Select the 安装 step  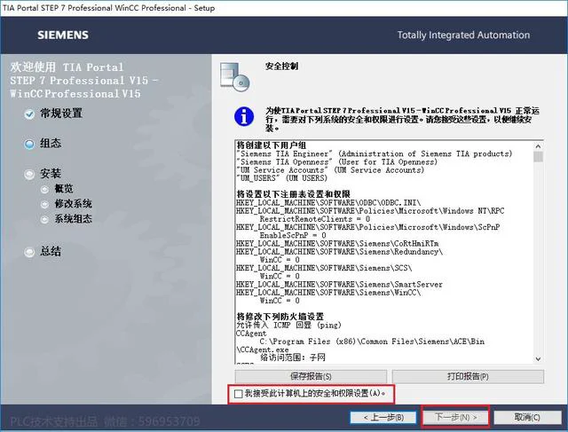[51, 174]
